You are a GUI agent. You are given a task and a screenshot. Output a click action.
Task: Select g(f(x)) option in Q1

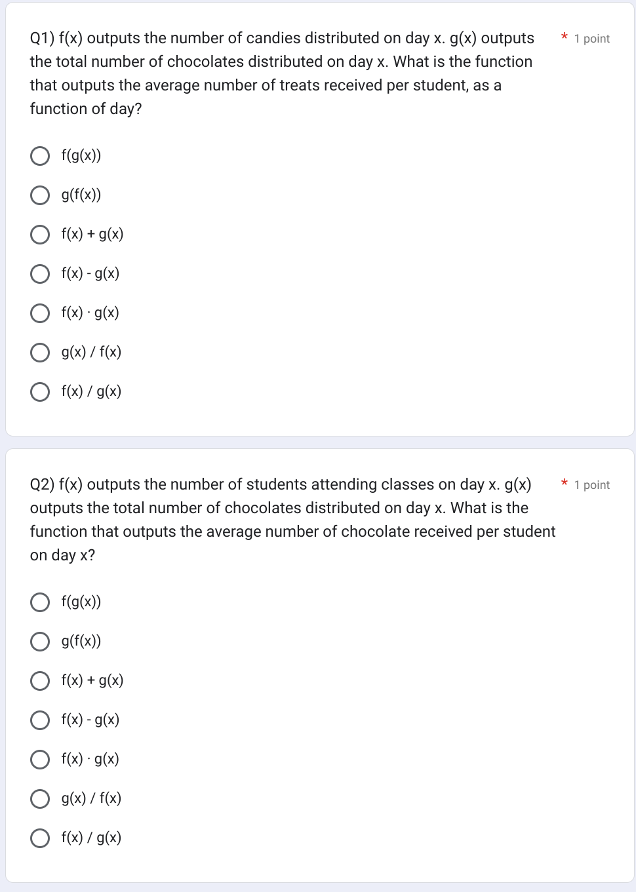tap(40, 195)
